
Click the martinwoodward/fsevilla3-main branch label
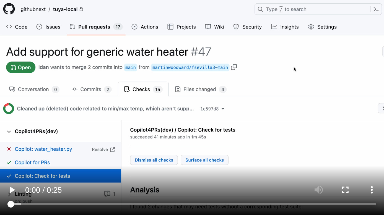pyautogui.click(x=190, y=67)
